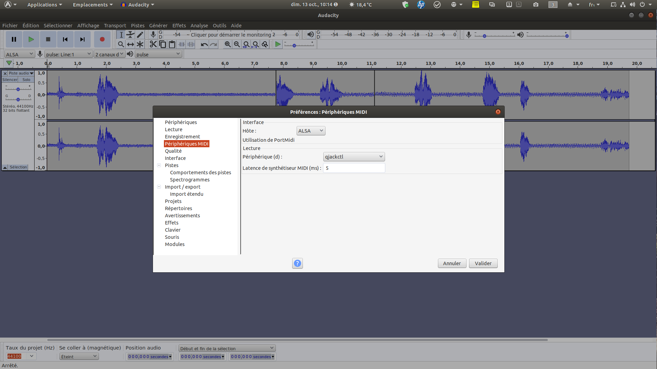Pick the Multi-tool asterisk icon
Image resolution: width=657 pixels, height=369 pixels.
point(140,44)
